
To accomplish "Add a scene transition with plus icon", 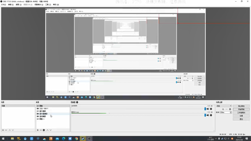I will point(223,109).
